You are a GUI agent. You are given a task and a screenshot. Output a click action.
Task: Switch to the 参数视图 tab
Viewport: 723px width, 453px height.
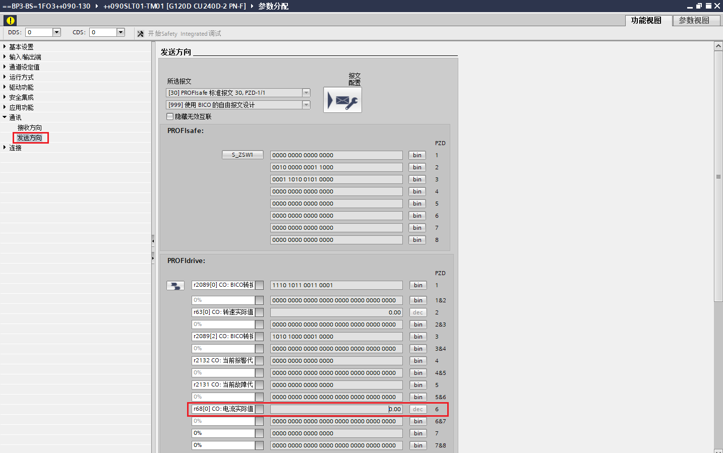pyautogui.click(x=694, y=21)
